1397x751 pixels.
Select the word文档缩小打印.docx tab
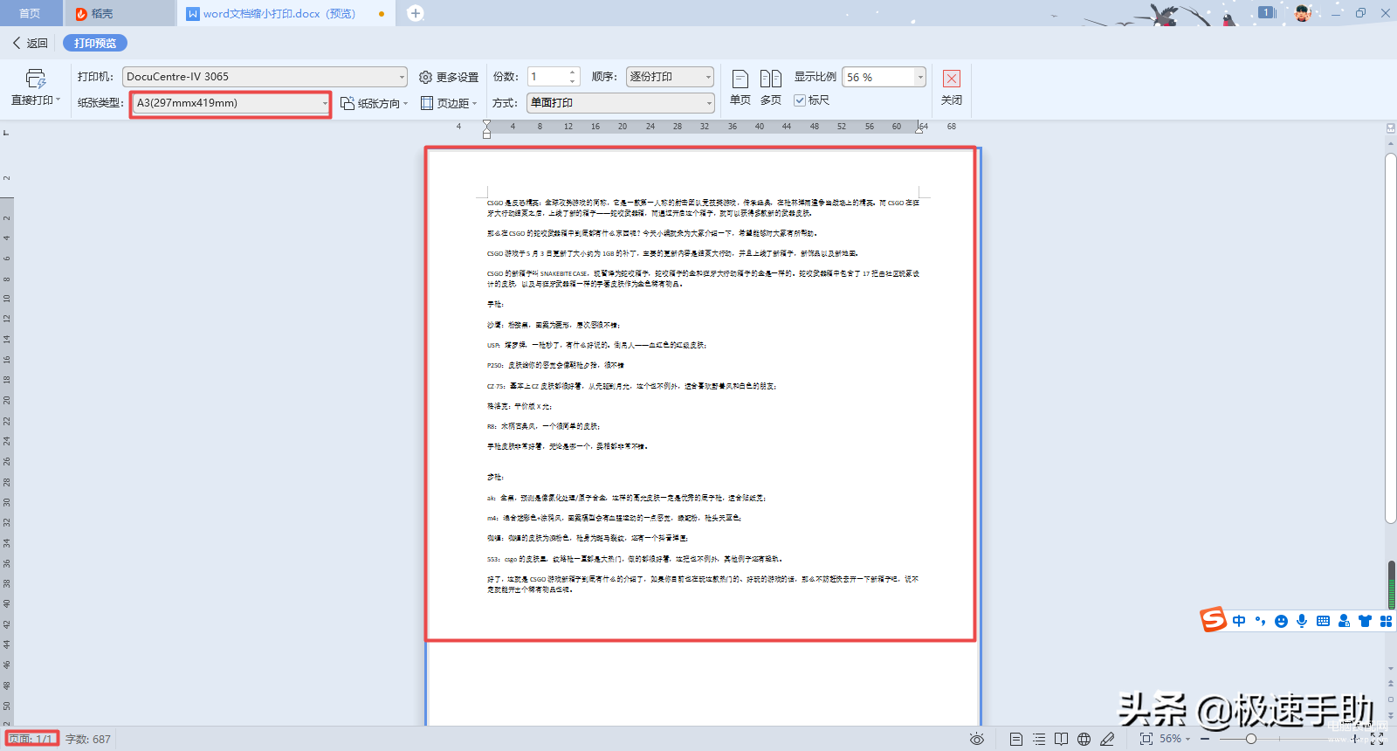[286, 13]
